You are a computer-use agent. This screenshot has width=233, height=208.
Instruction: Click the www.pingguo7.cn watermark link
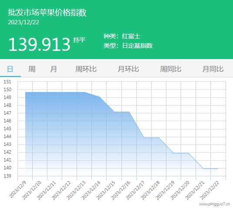coord(215,204)
